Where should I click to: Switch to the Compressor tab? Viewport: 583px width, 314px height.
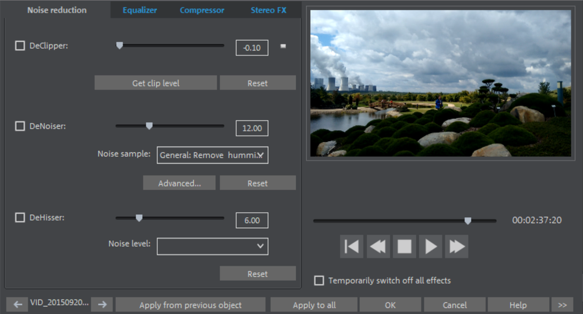click(x=202, y=11)
